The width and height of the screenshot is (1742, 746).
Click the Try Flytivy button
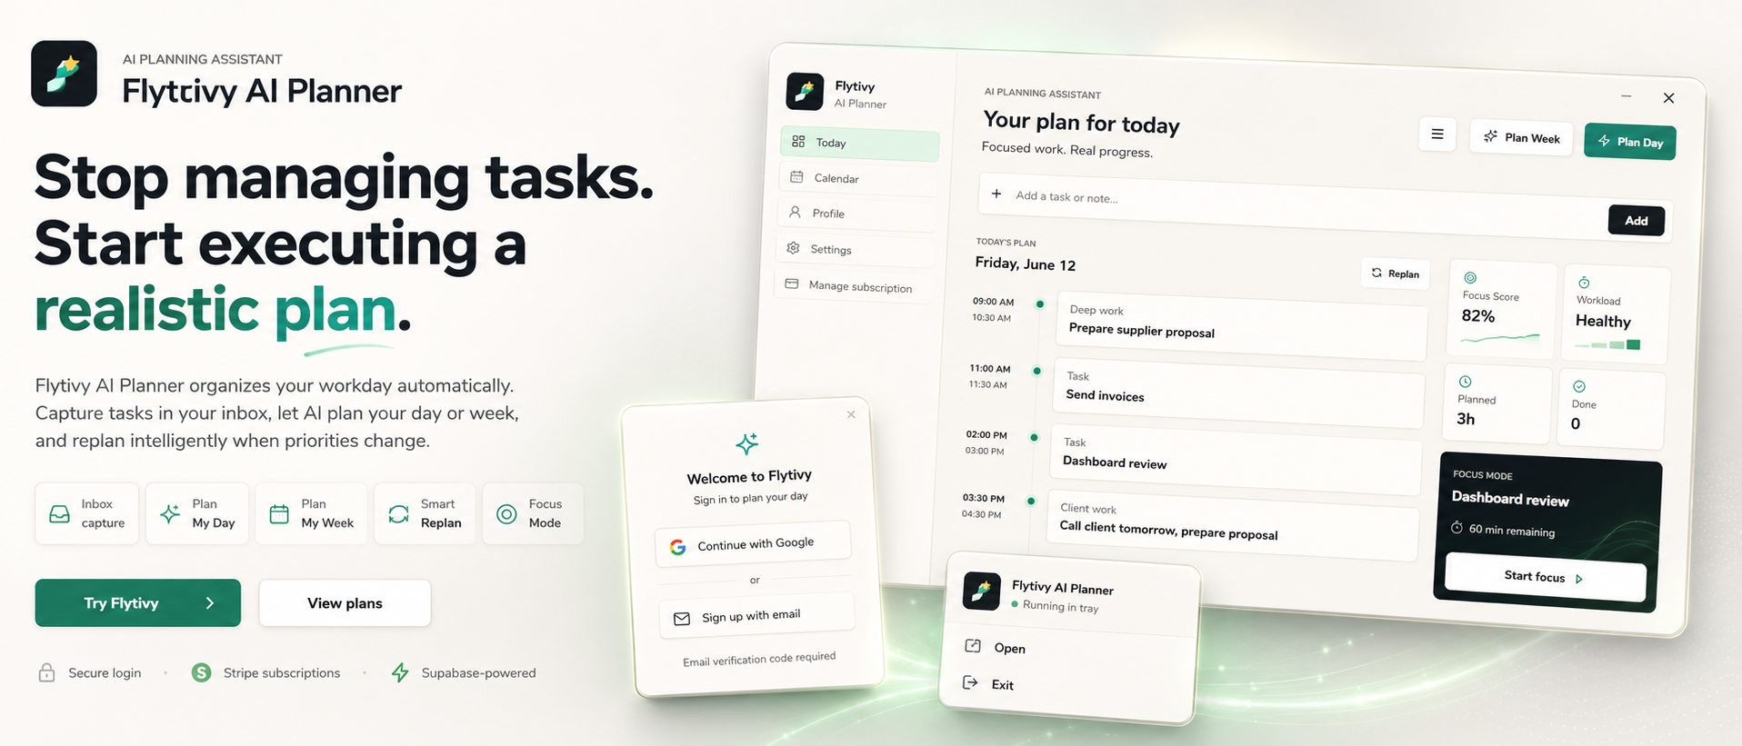[138, 603]
